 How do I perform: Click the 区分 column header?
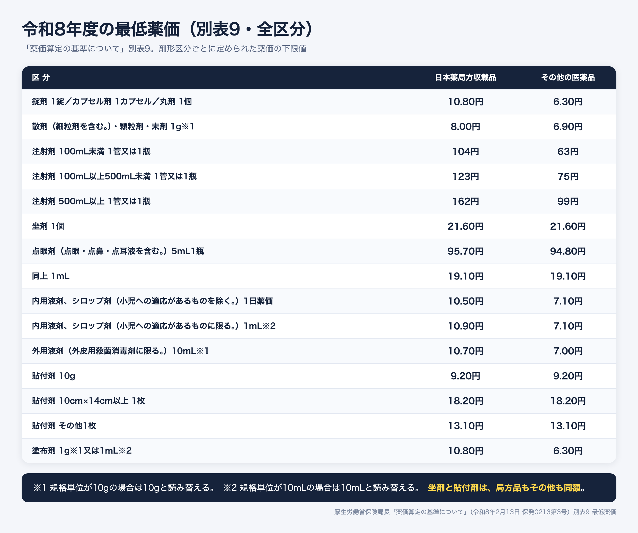41,77
